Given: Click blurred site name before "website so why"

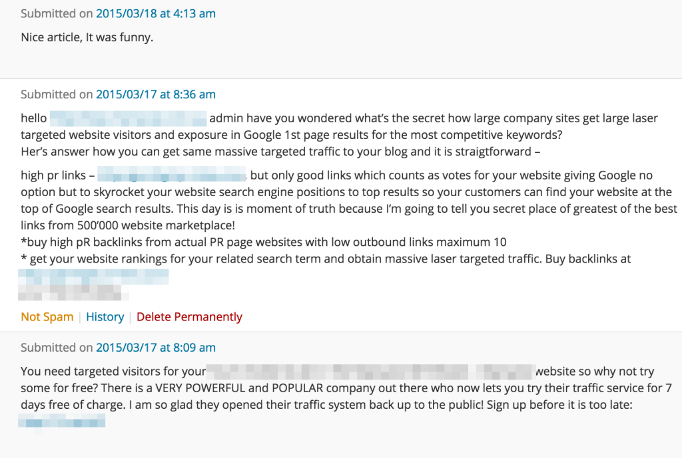Looking at the screenshot, I should [370, 372].
